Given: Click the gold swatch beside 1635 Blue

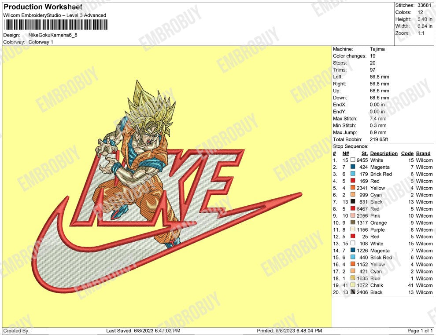Looking at the screenshot, I should coord(353,278).
